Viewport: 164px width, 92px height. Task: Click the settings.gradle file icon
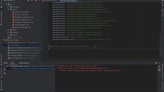coord(8,55)
